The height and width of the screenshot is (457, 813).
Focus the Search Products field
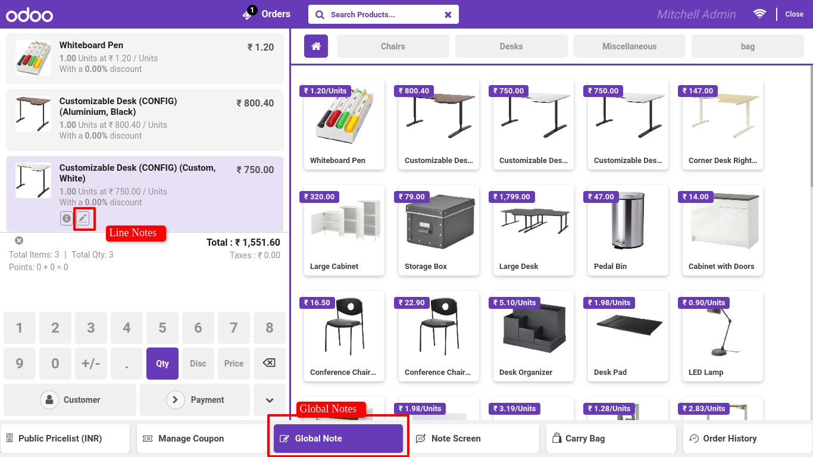[x=383, y=14]
